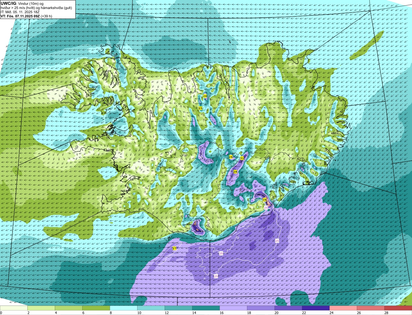Click the colorbar tick label "18"
412x315 pixels.
pos(248,313)
